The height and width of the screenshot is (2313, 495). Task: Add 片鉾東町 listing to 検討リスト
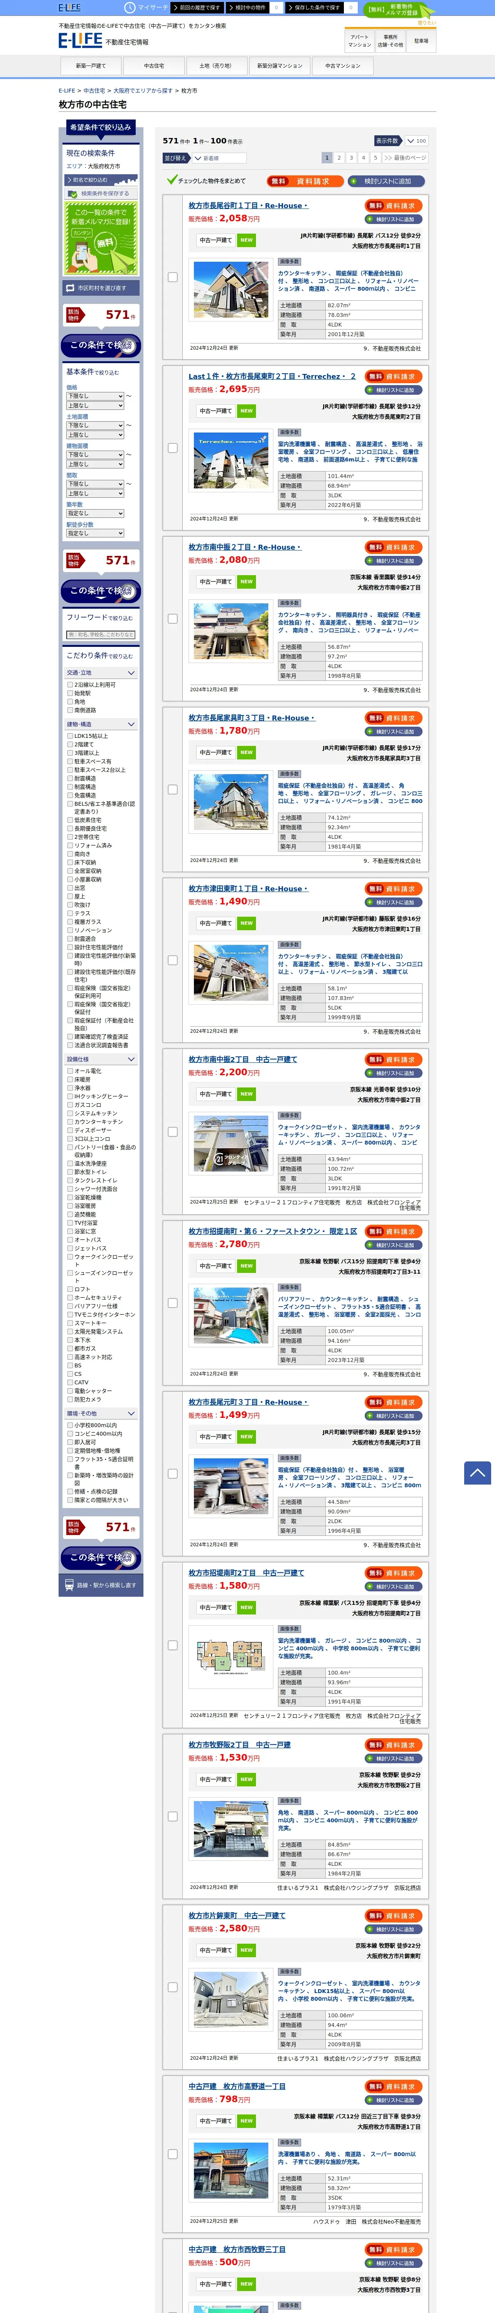point(394,1929)
